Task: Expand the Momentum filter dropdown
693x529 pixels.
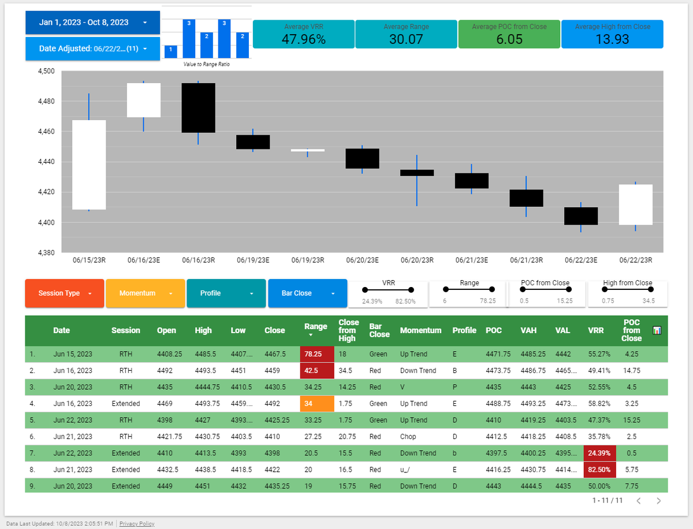Action: (146, 293)
